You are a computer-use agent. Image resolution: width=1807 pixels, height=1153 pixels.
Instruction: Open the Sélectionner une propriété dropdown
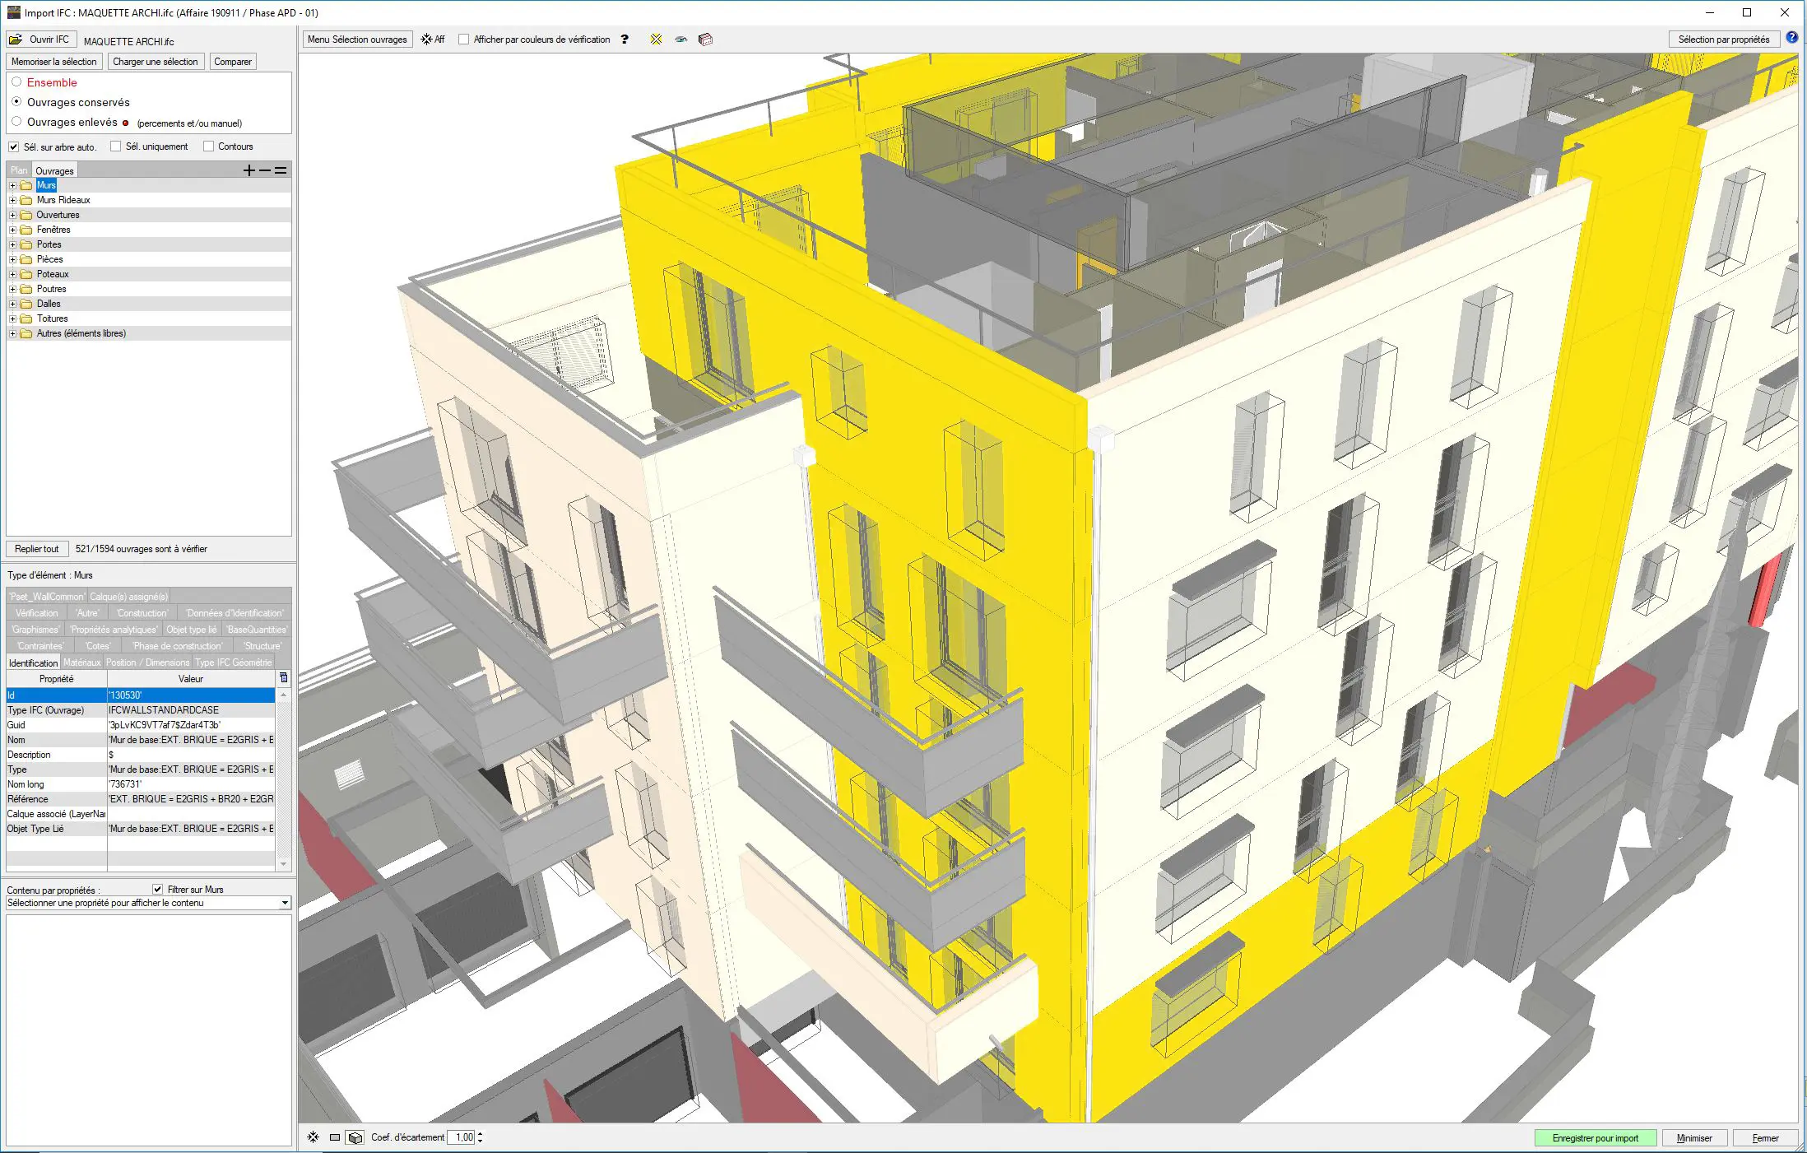[x=286, y=902]
